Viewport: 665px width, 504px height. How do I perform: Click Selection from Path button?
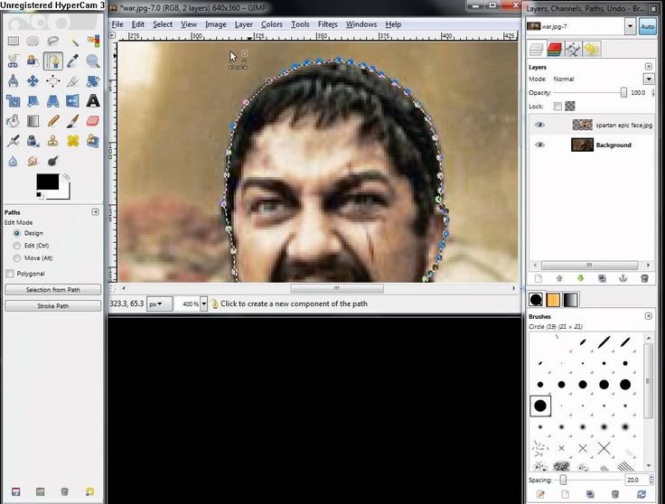[53, 290]
